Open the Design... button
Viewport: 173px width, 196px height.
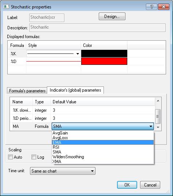(x=112, y=16)
